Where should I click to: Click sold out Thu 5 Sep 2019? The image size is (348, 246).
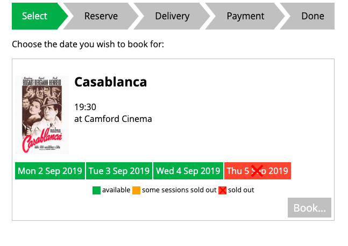258,171
